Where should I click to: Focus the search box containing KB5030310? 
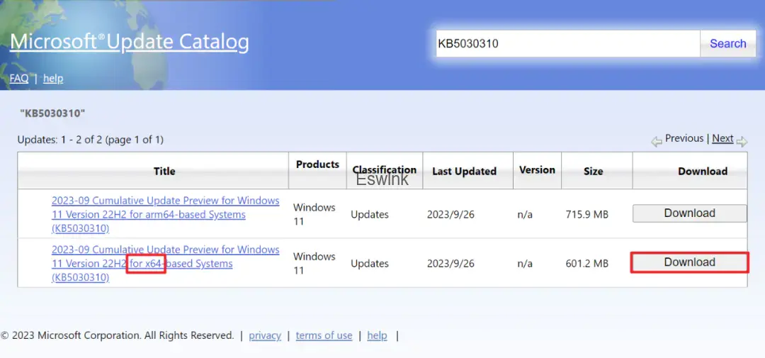pos(567,44)
